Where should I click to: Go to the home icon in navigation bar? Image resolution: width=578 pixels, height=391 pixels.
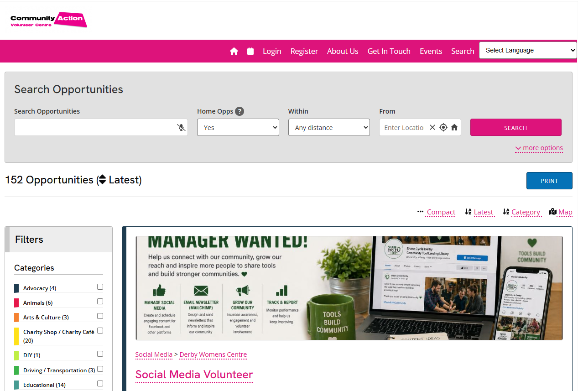pyautogui.click(x=234, y=51)
